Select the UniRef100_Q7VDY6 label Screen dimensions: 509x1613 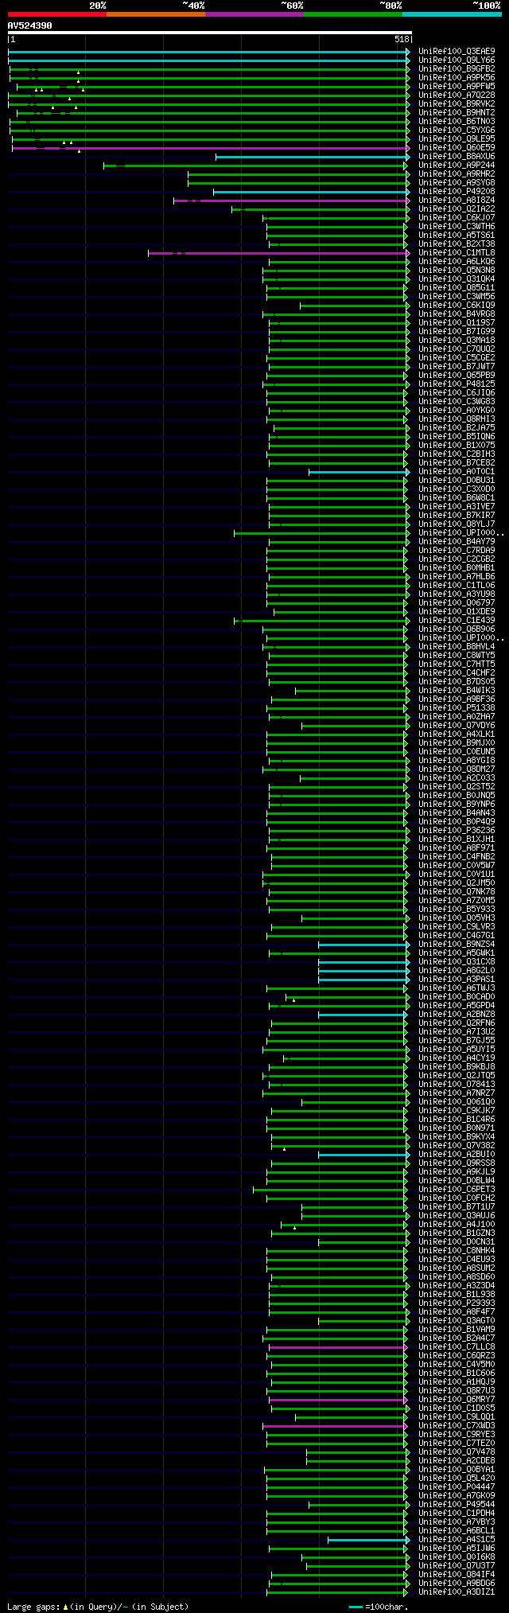(x=457, y=726)
